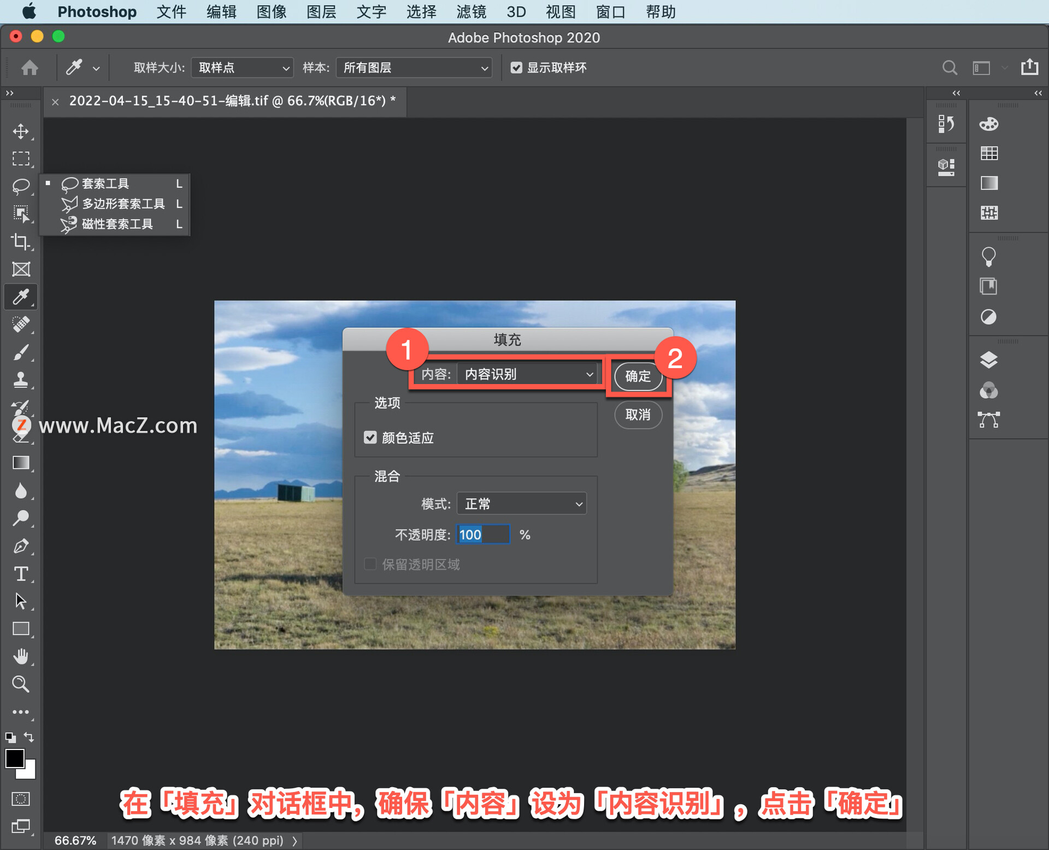Open the History panel icon
Screen dimensions: 1049x850
(946, 124)
